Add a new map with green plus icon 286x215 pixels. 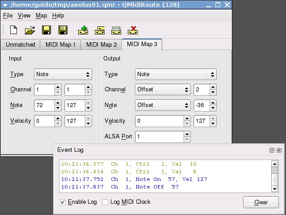[83, 30]
